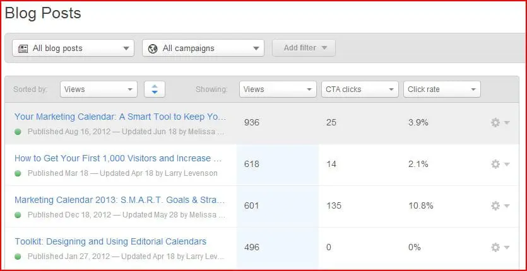This screenshot has width=527, height=271.
Task: Click the globe icon in campaigns filter
Action: click(x=153, y=48)
